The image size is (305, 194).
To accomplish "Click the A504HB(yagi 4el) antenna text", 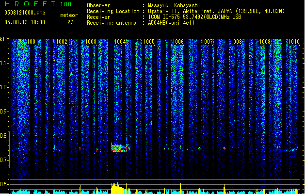I will pyautogui.click(x=171, y=23).
